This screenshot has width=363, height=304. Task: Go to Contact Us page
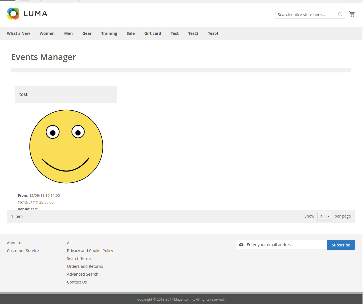77,282
